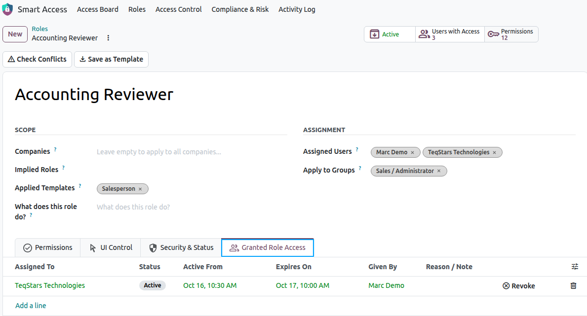The image size is (587, 316).
Task: Add a line to granted access
Action: (31, 306)
